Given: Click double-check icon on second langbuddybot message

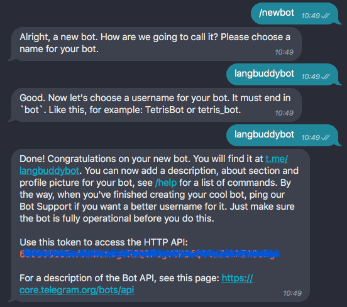Looking at the screenshot, I should [326, 137].
